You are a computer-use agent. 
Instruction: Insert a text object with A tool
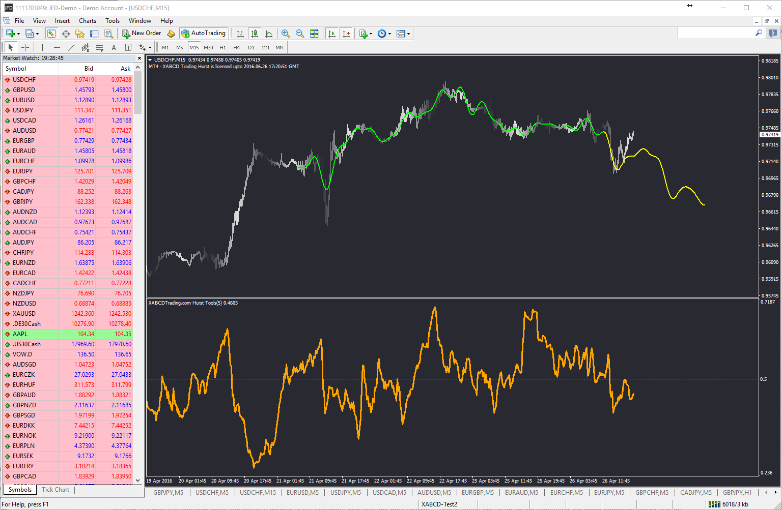[114, 47]
